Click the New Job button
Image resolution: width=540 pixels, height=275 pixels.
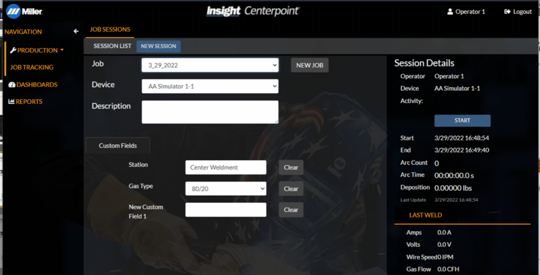310,65
